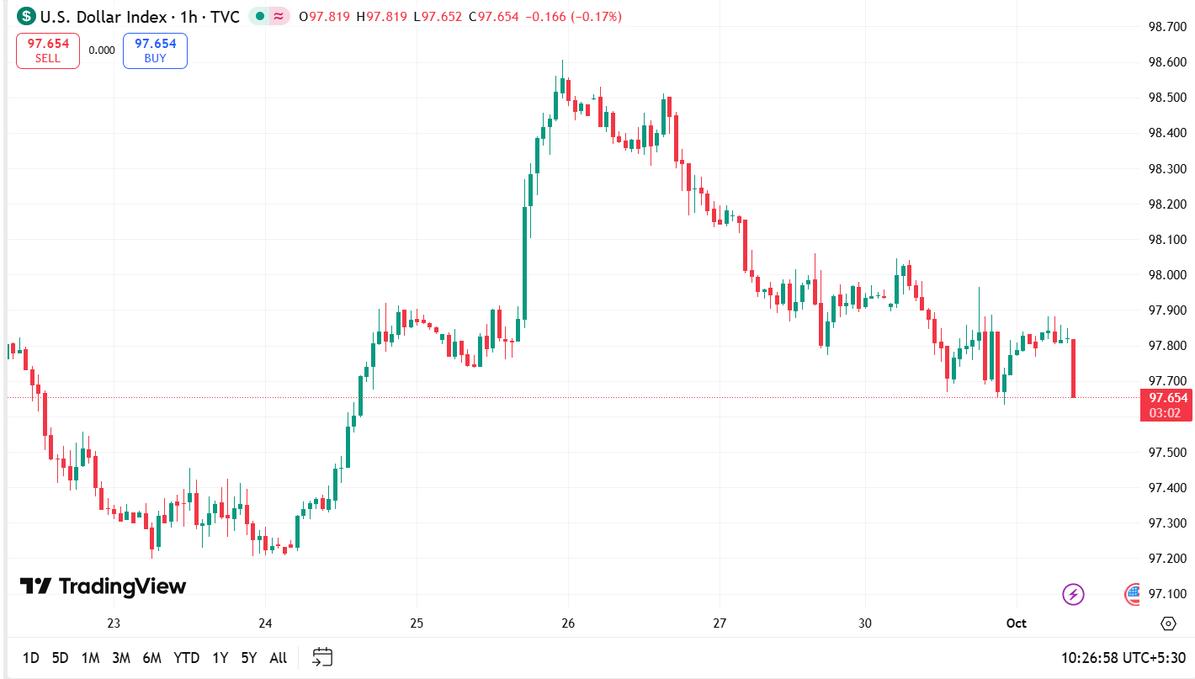Choose the YTD range option

point(187,658)
